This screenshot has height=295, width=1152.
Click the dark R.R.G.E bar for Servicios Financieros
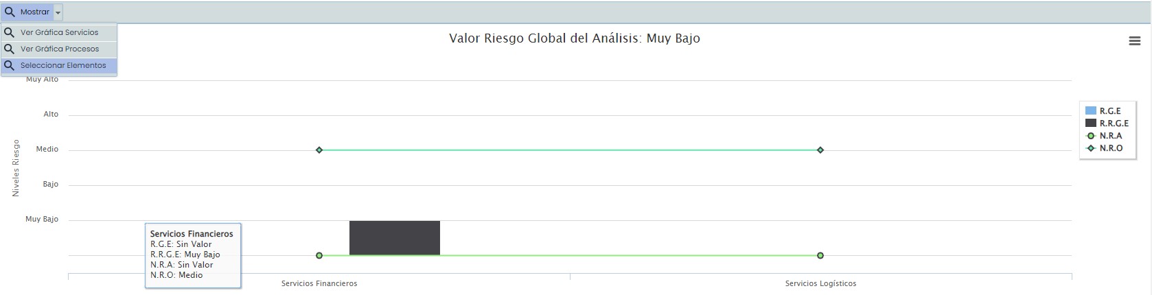[395, 238]
